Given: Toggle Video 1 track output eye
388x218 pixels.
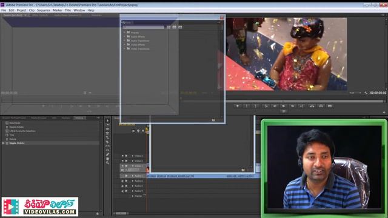Looking at the screenshot, I should (x=122, y=166).
